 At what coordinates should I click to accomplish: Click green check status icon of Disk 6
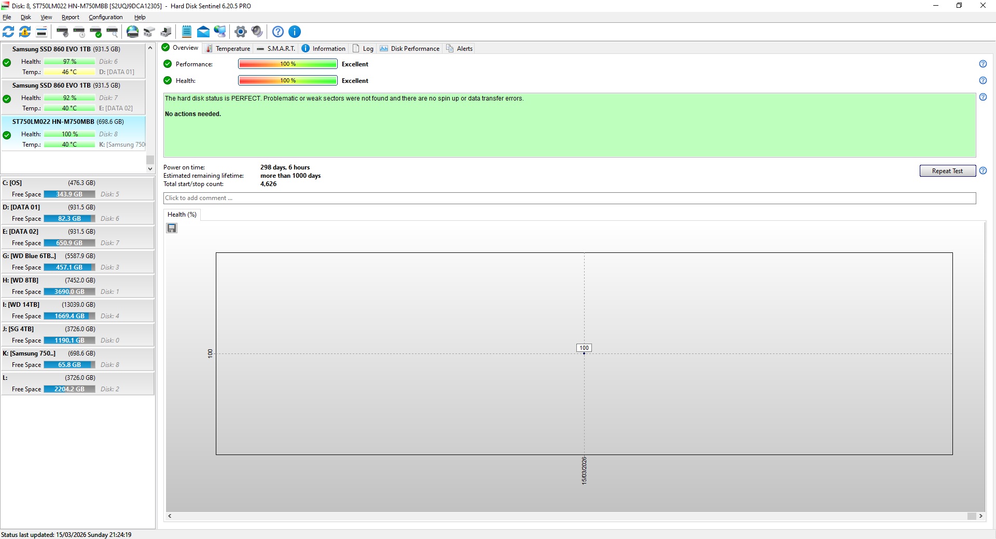7,63
